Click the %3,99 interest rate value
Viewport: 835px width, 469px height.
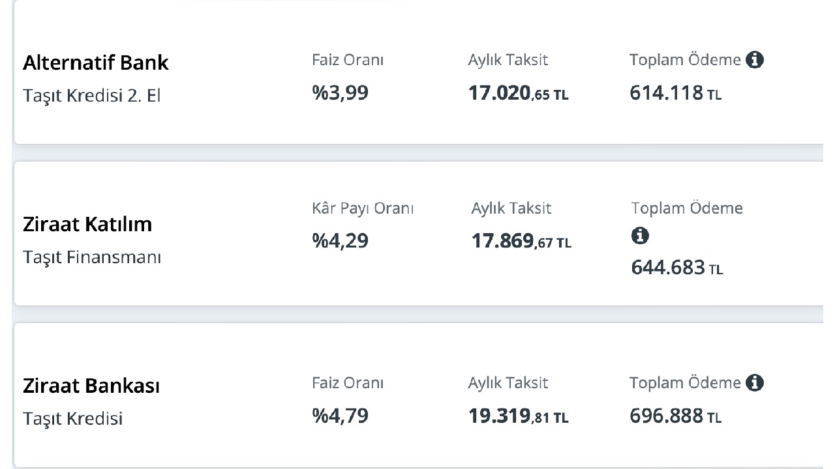point(340,93)
